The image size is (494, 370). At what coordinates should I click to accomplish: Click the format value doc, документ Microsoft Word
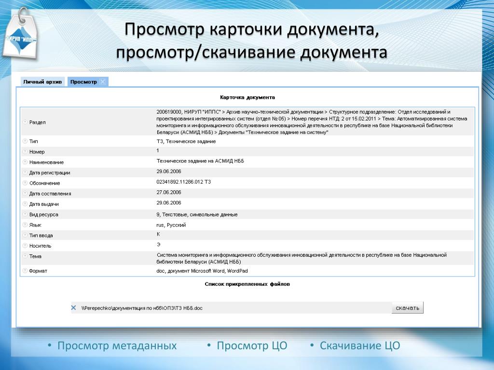[x=202, y=271]
